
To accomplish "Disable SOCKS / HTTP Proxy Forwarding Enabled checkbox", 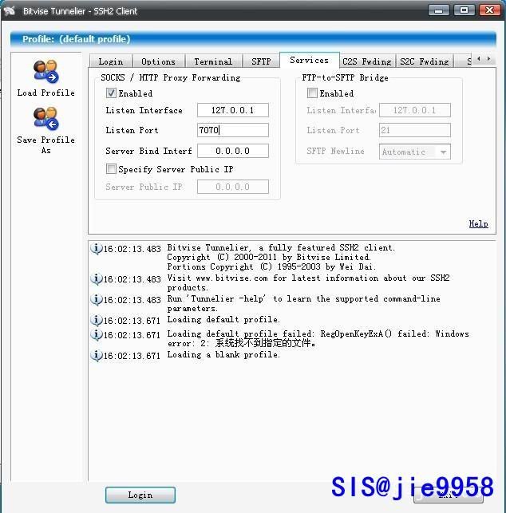I will [x=111, y=93].
